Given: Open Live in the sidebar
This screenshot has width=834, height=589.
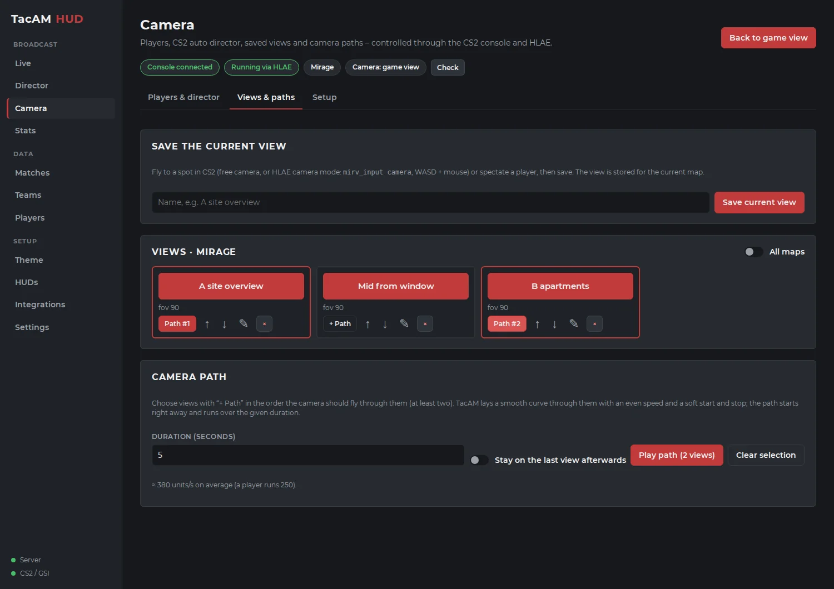Looking at the screenshot, I should click(x=61, y=63).
